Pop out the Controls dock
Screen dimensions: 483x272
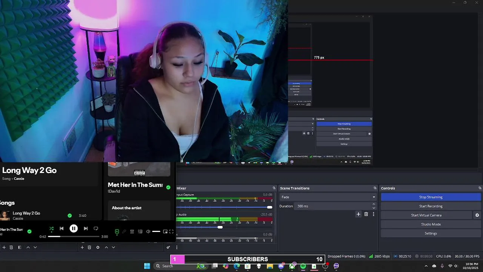pos(480,188)
